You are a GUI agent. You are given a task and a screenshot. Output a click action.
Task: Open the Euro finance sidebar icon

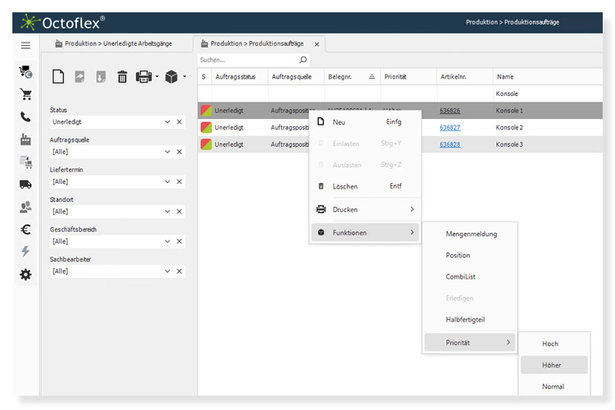click(26, 230)
